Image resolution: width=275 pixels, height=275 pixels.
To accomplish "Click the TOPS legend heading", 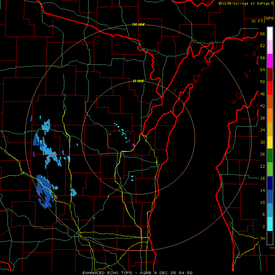I will tap(269, 18).
